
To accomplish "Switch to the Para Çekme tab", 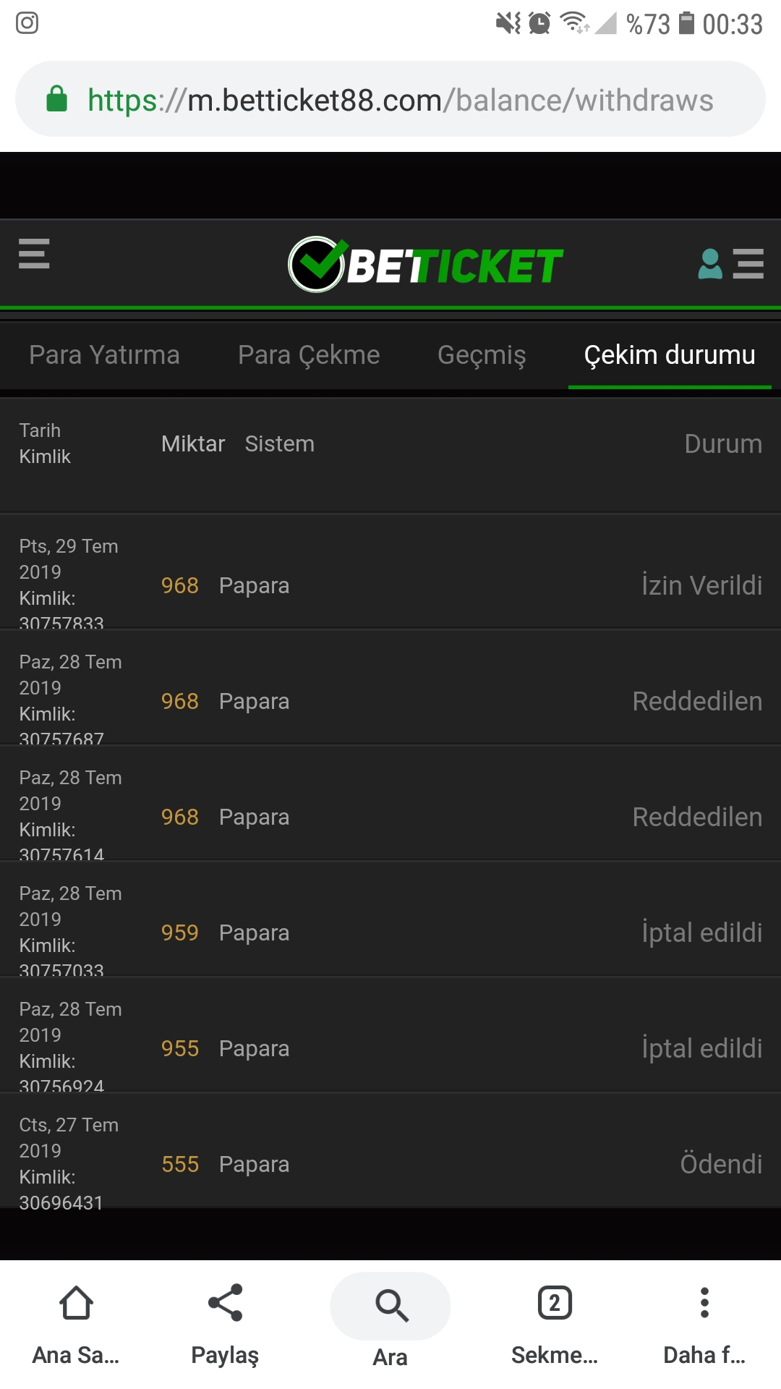I will (x=309, y=355).
